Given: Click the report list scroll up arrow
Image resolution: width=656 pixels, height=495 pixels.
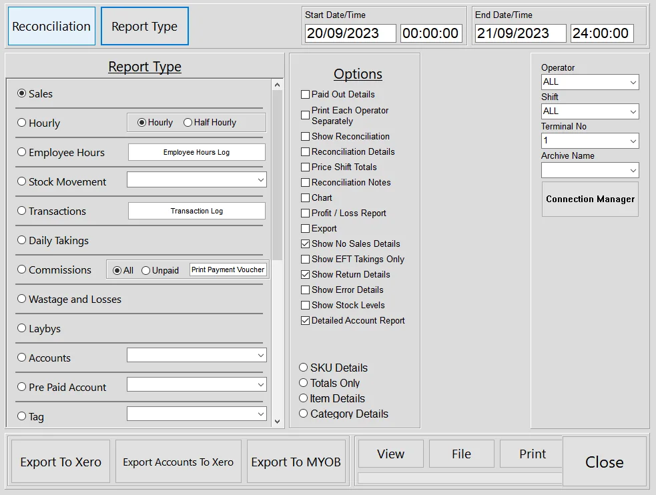Looking at the screenshot, I should [277, 85].
